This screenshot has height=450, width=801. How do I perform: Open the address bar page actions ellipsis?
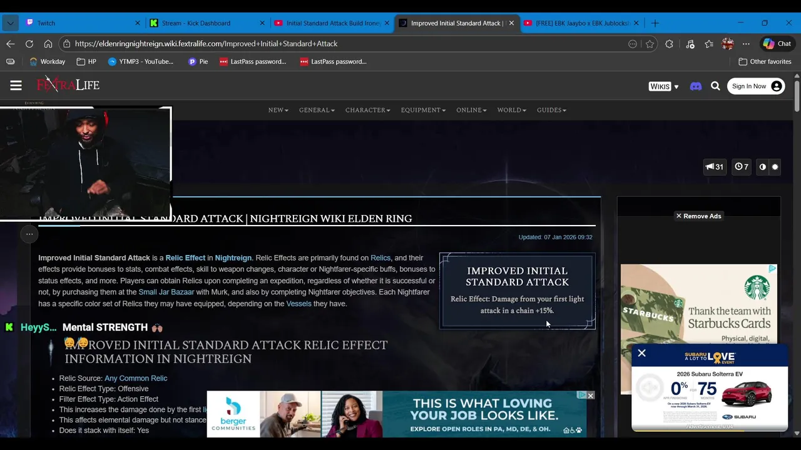tap(633, 44)
